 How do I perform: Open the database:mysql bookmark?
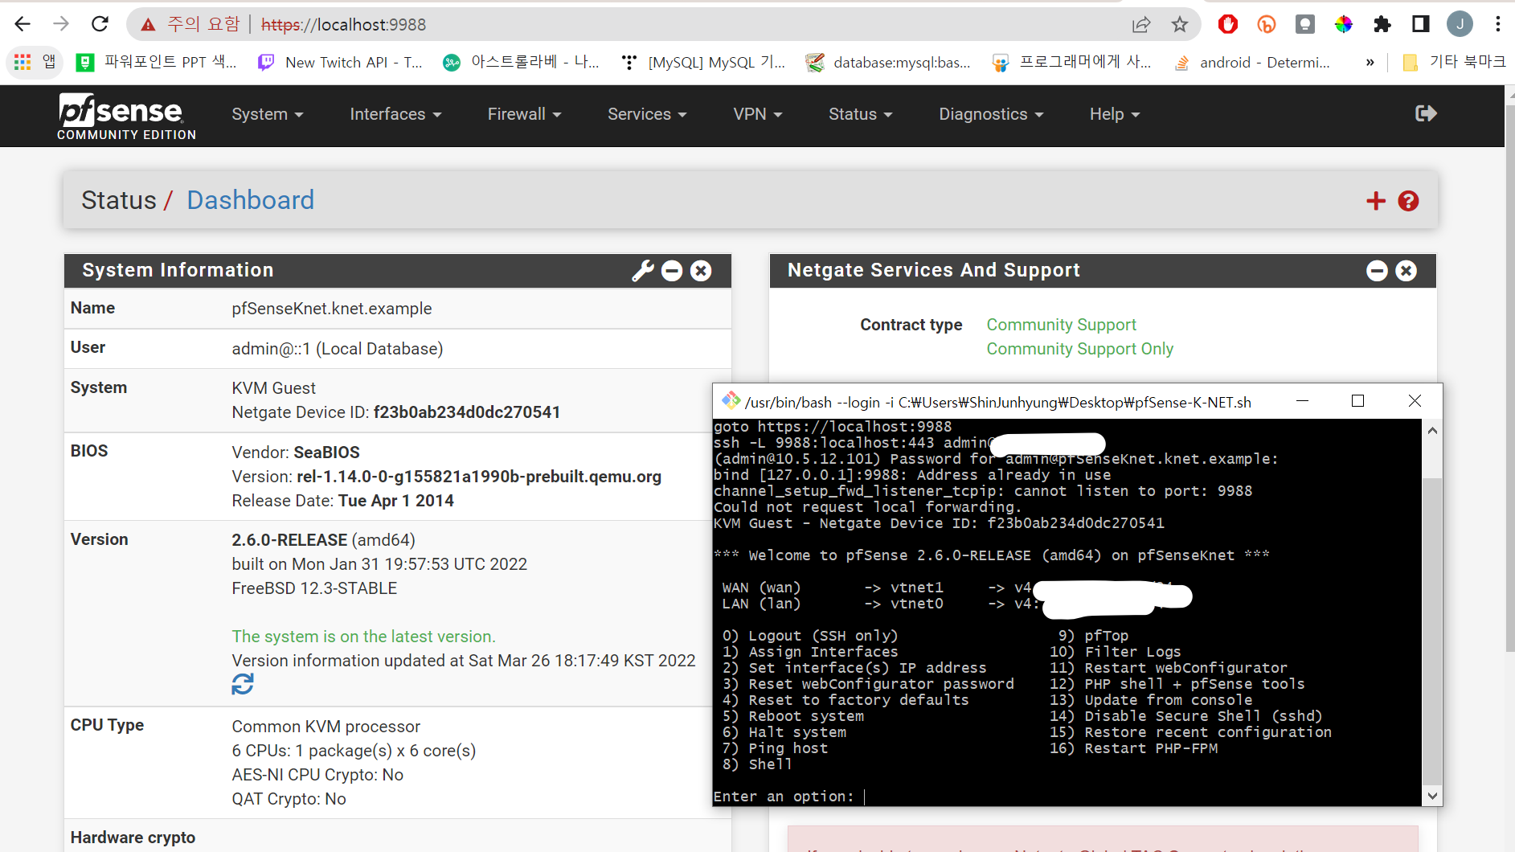888,62
